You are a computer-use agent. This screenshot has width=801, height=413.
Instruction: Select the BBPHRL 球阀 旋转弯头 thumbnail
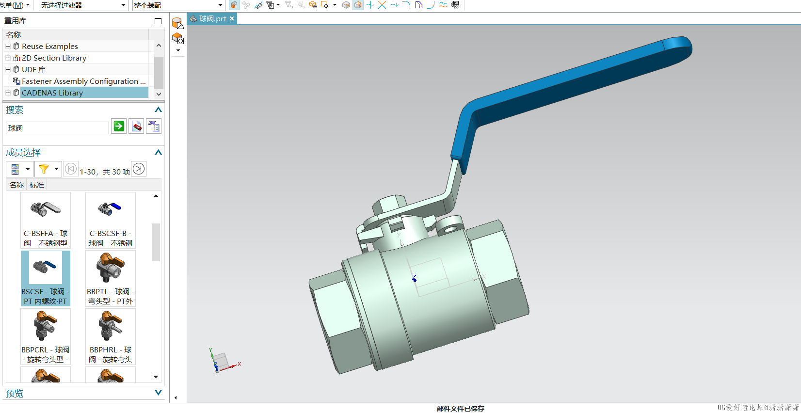[x=111, y=336]
